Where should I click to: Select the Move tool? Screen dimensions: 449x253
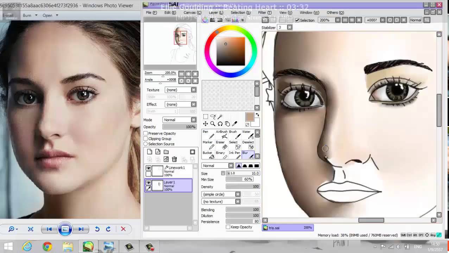click(205, 124)
